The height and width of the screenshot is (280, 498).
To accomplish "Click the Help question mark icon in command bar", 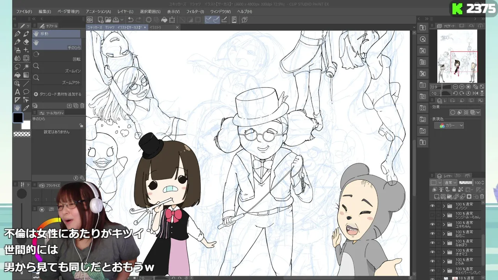I will [244, 20].
